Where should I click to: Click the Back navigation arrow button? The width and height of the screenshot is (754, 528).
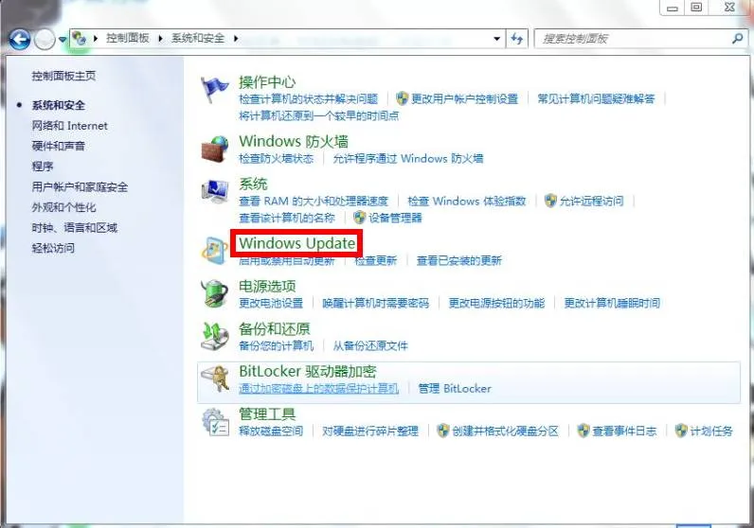(20, 40)
